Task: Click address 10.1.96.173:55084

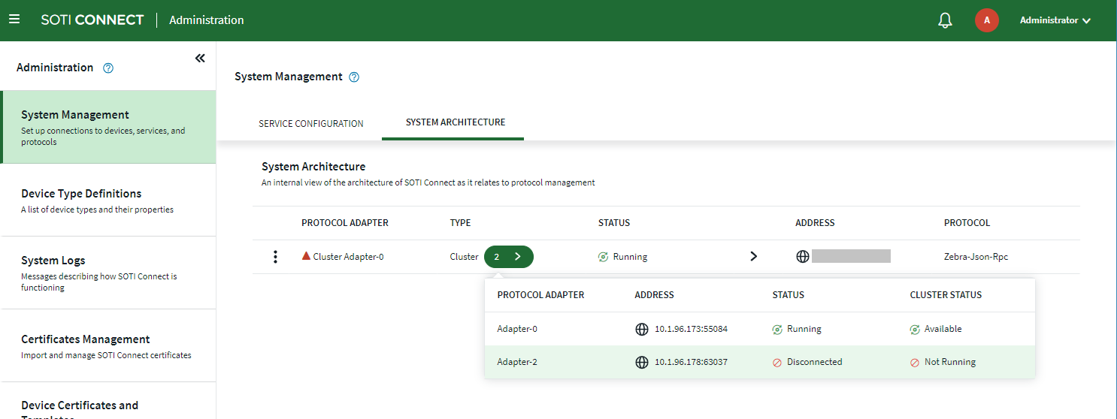Action: click(691, 329)
